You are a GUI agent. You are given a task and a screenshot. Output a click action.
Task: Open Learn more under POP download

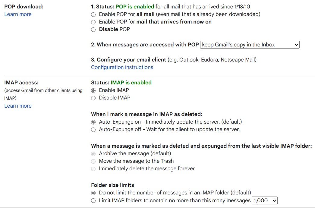18,14
